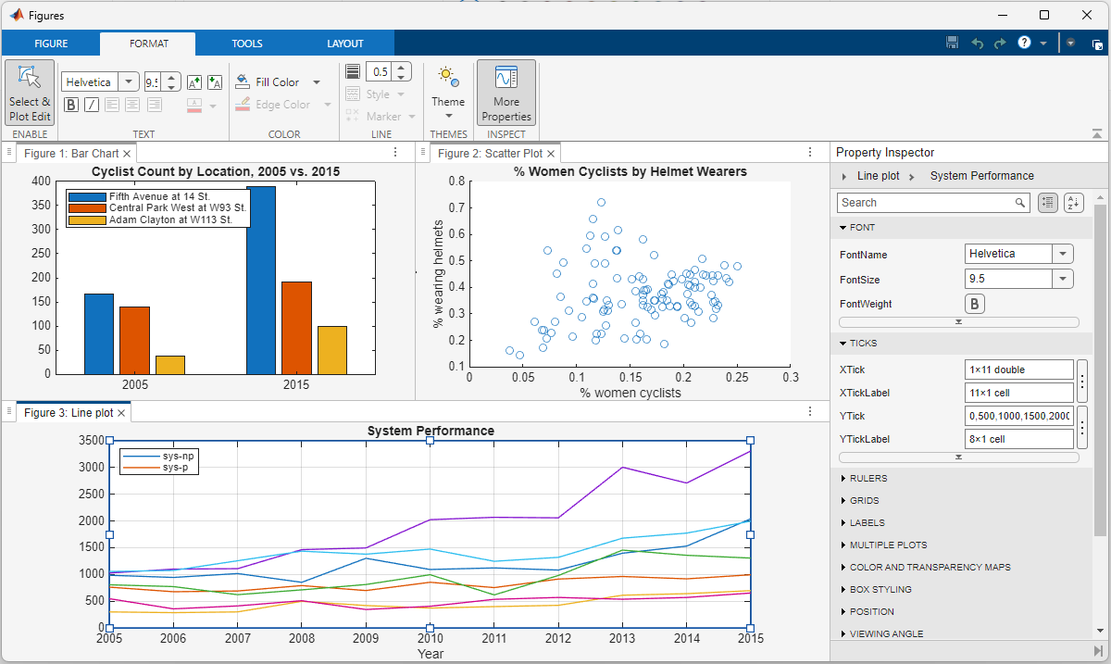Toggle bold in the ribbon Text group

click(71, 105)
